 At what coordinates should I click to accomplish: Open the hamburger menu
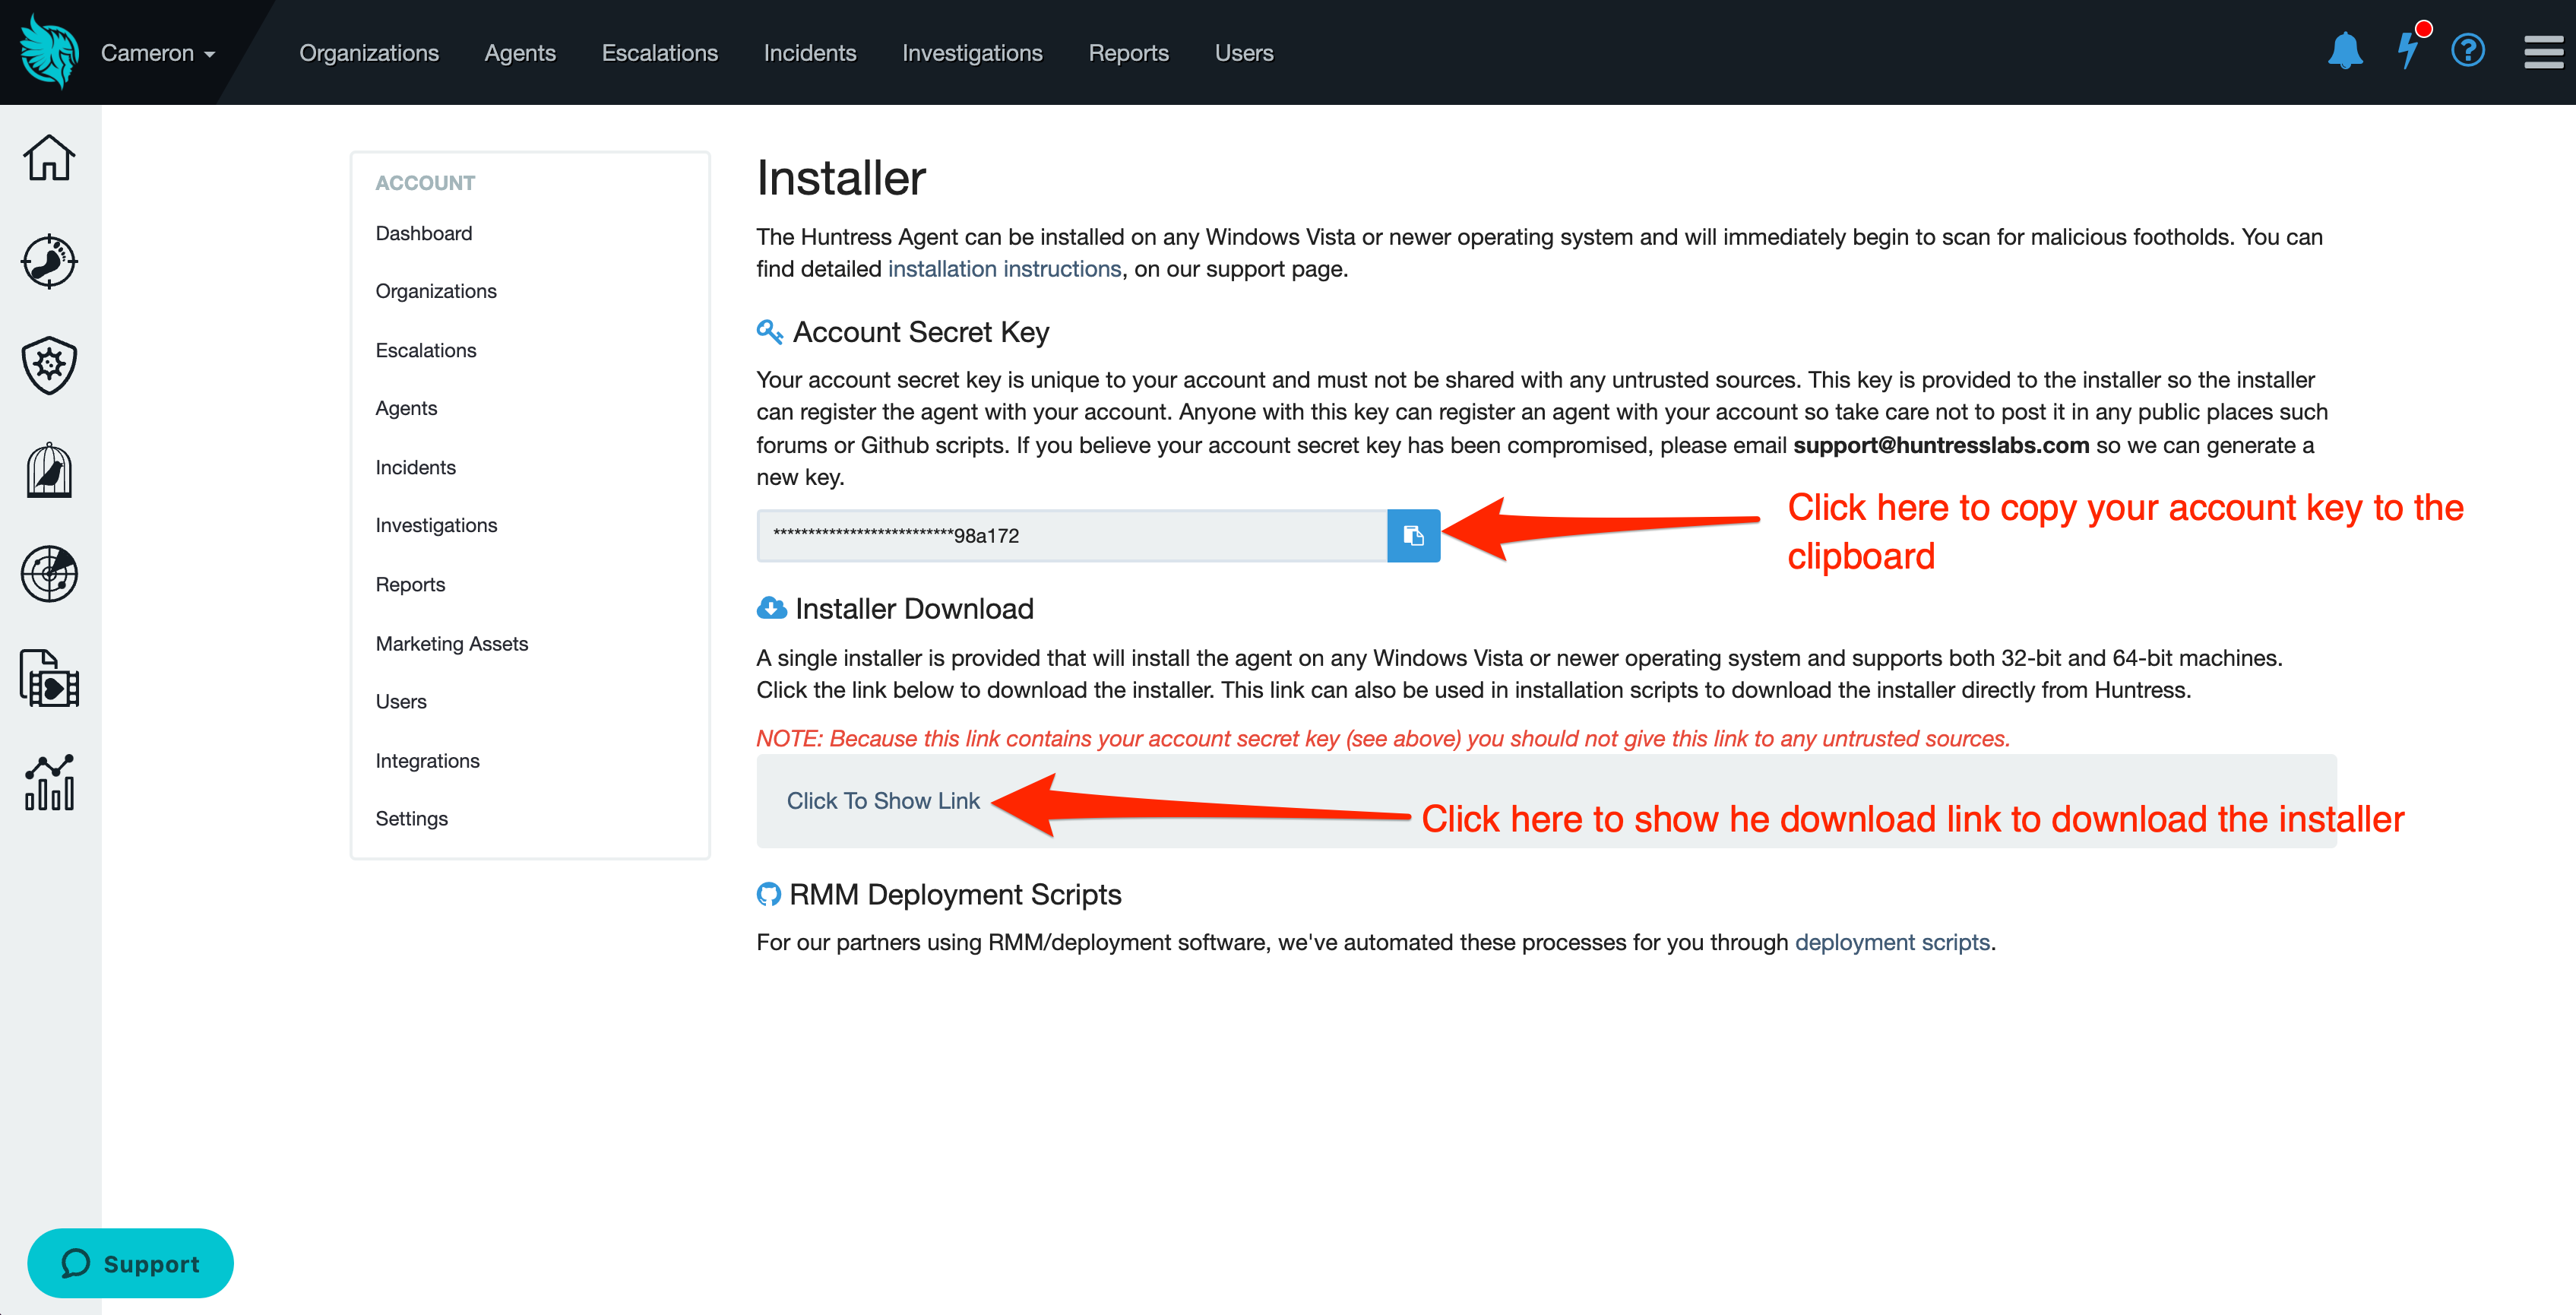pyautogui.click(x=2543, y=52)
